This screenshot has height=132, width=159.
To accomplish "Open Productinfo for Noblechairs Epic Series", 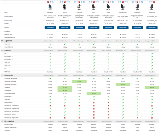I will tap(123, 27).
